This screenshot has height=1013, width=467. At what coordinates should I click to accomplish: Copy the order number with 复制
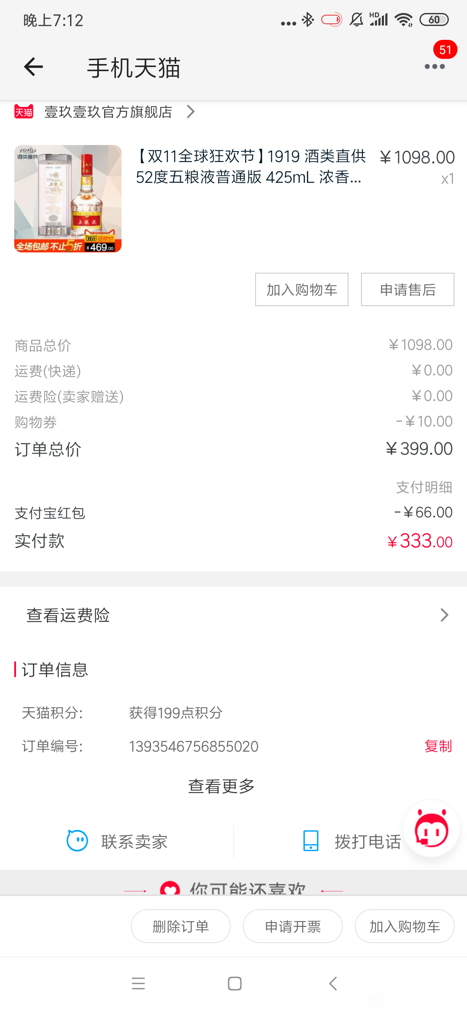coord(438,746)
